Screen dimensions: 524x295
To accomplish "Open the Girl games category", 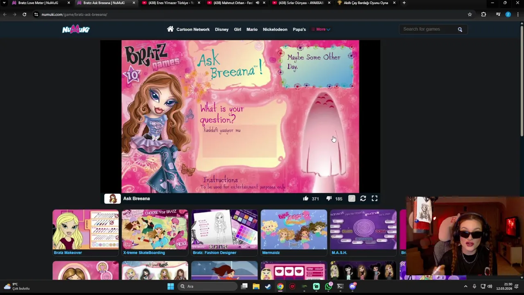I will [x=237, y=29].
